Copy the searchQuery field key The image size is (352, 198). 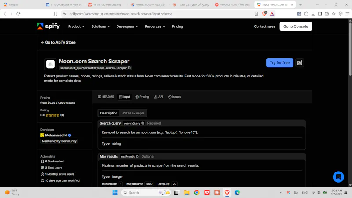point(143,123)
